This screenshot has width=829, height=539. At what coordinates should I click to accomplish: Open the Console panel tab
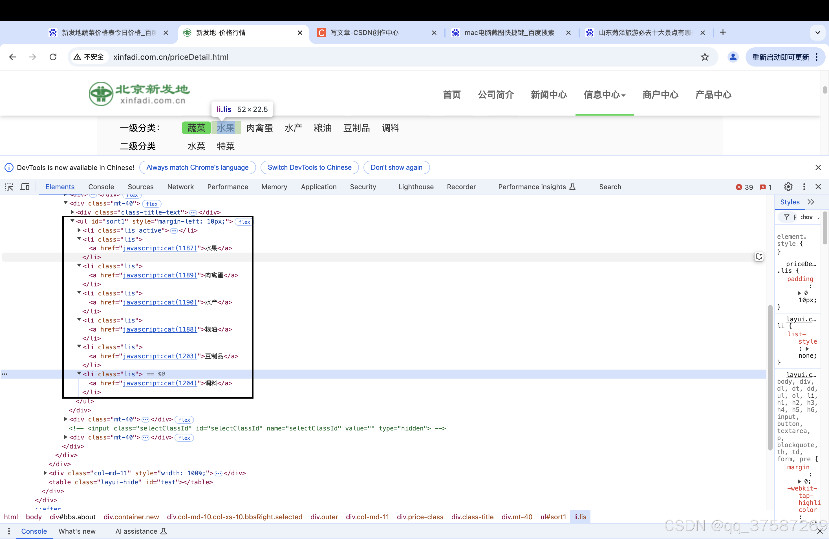pyautogui.click(x=101, y=187)
